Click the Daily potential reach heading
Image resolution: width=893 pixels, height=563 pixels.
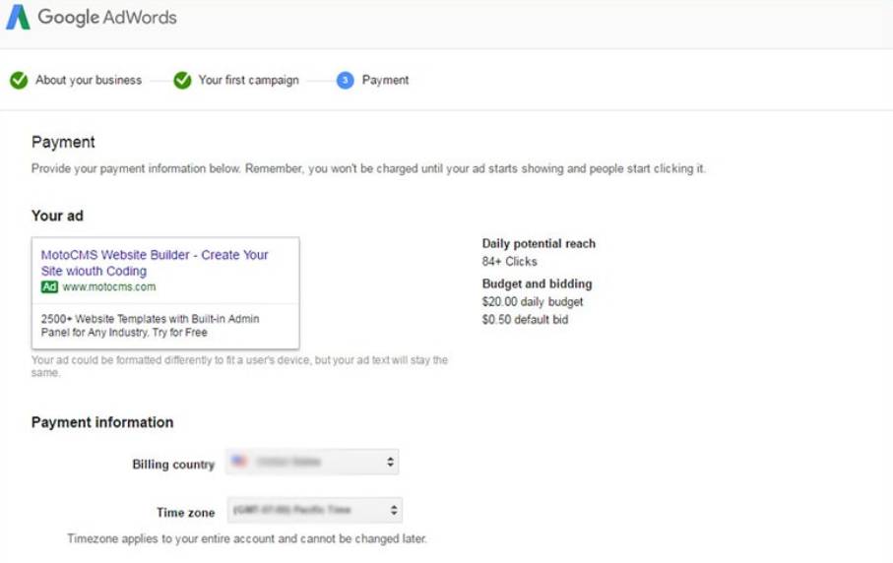pyautogui.click(x=539, y=244)
